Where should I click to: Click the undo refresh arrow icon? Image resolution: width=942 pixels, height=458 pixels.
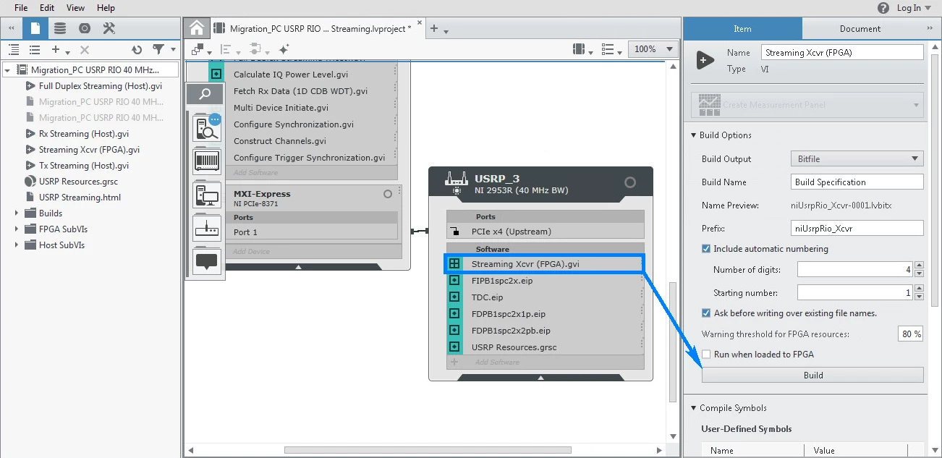[x=137, y=50]
